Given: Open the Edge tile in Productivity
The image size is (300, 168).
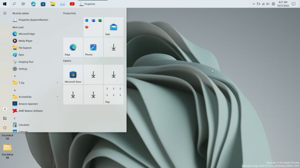Looking at the screenshot, I should [73, 47].
